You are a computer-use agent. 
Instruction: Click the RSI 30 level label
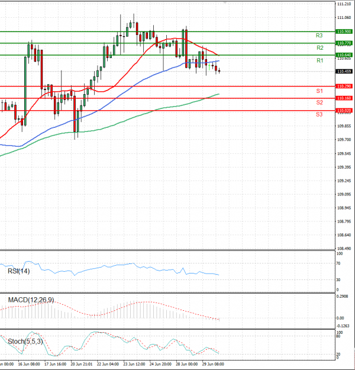pyautogui.click(x=338, y=280)
